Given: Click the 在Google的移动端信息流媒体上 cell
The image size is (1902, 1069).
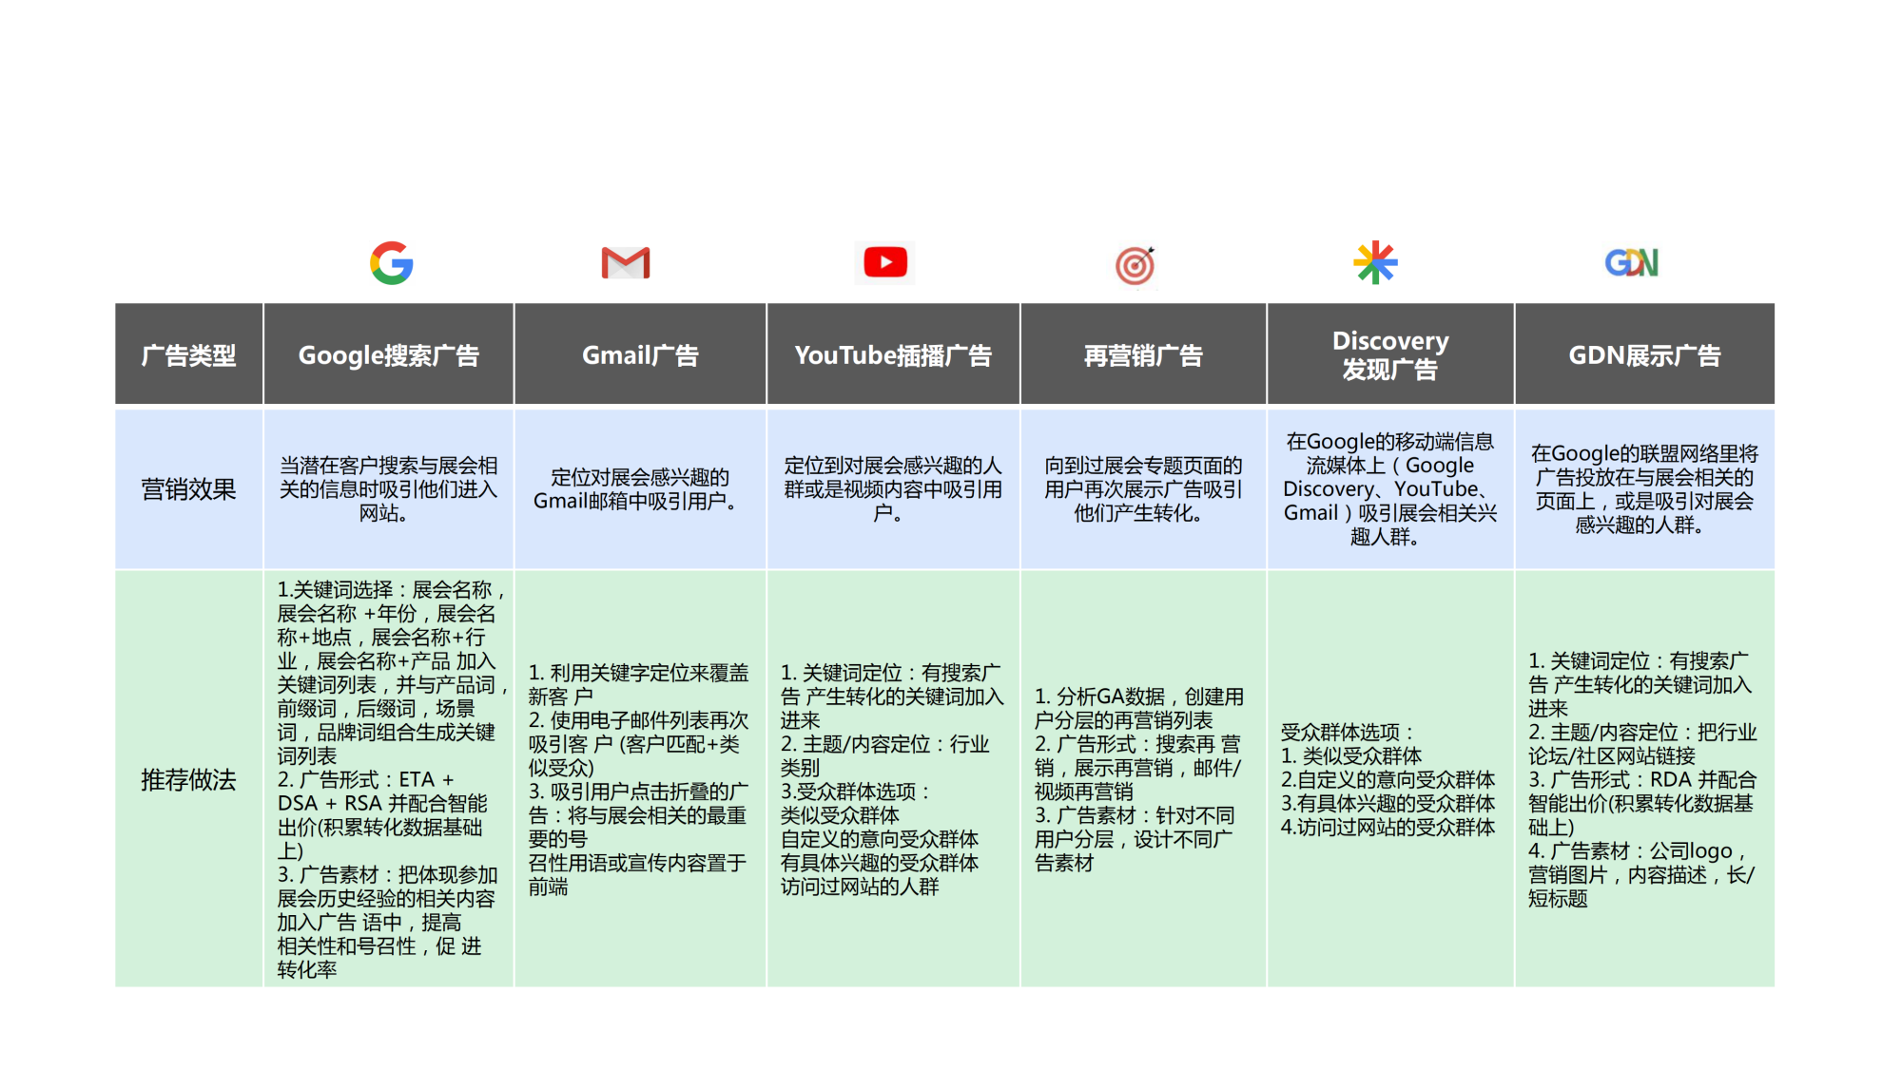Looking at the screenshot, I should pyautogui.click(x=1390, y=489).
